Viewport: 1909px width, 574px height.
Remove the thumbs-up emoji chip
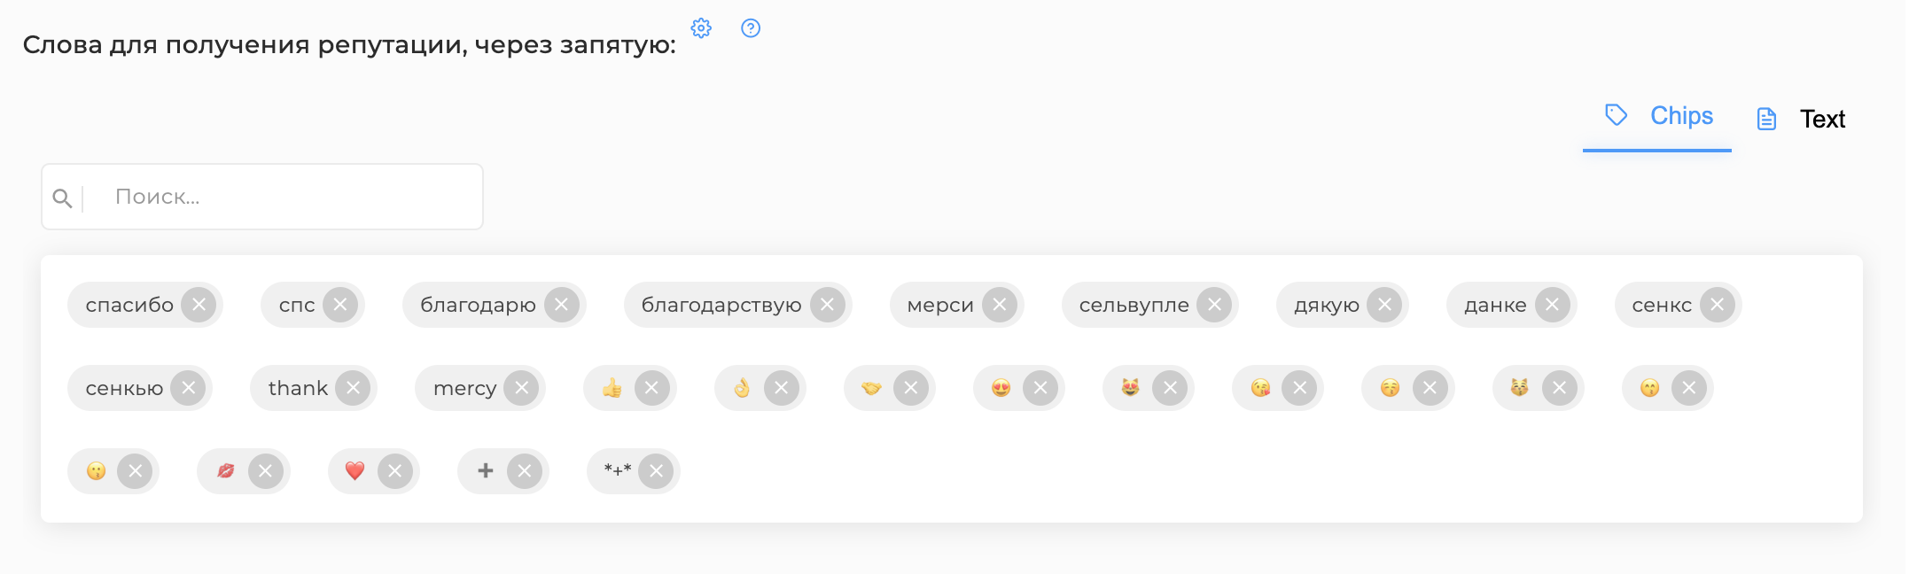(x=652, y=388)
